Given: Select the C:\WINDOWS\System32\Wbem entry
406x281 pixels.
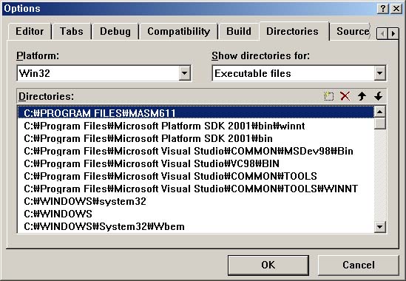Looking at the screenshot, I should click(196, 226).
